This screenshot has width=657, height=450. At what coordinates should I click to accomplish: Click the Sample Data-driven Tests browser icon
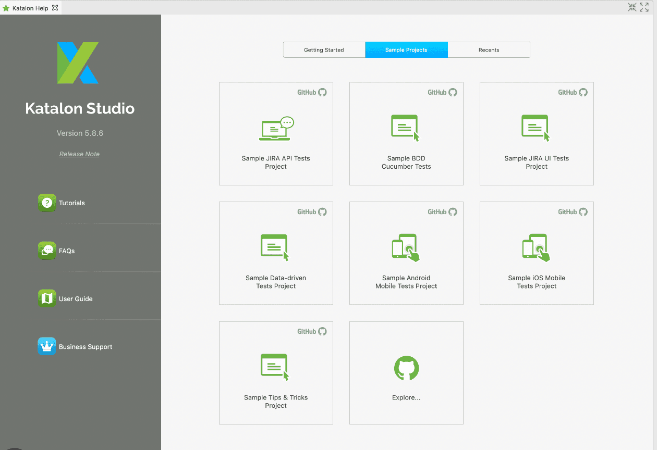click(x=275, y=247)
